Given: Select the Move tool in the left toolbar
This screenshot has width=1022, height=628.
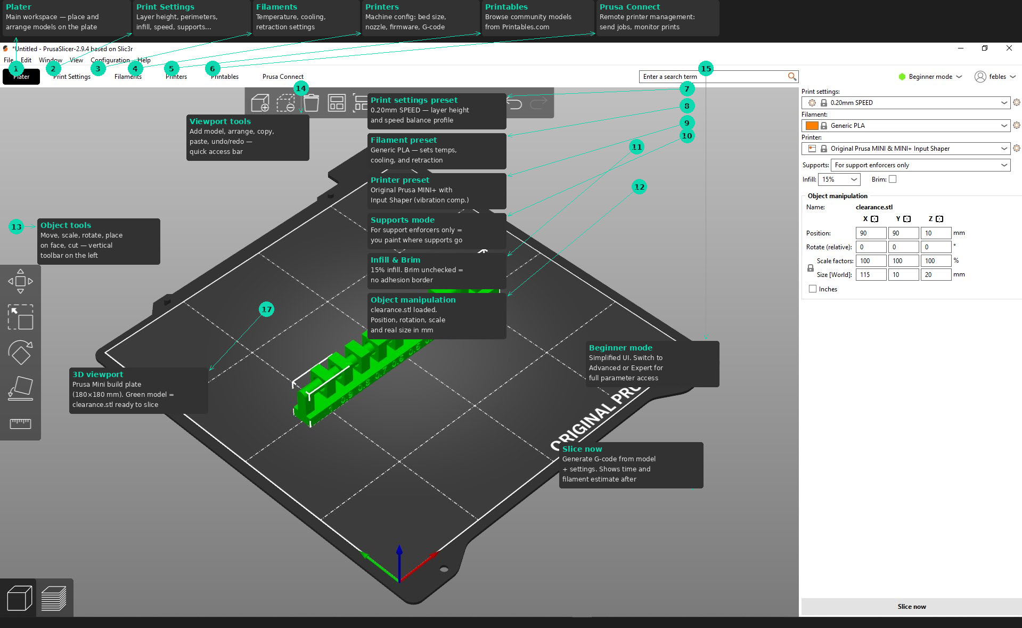Looking at the screenshot, I should pyautogui.click(x=20, y=281).
